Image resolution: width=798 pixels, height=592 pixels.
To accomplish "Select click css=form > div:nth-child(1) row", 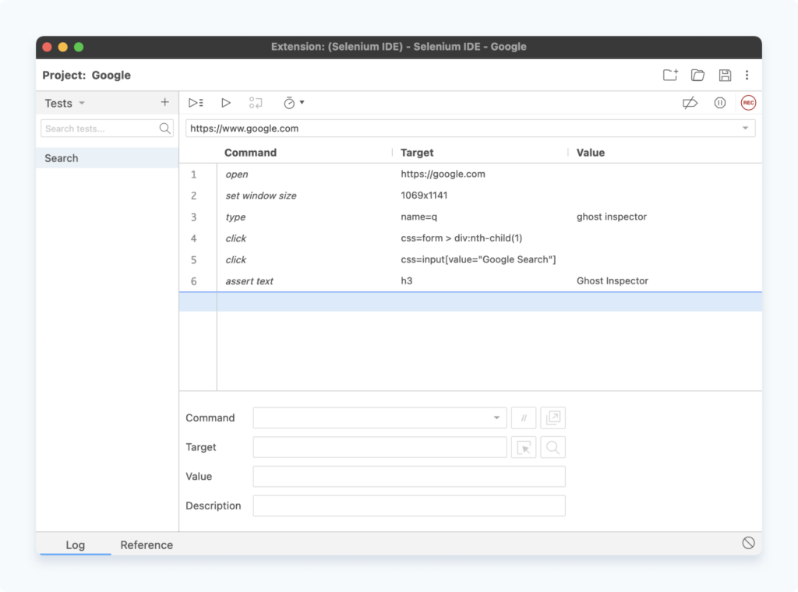I will [470, 238].
